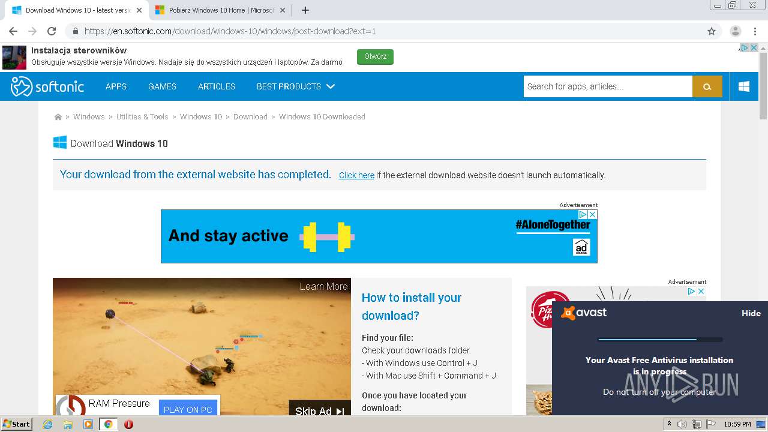
Task: Open the Chrome profile avatar icon
Action: point(735,31)
